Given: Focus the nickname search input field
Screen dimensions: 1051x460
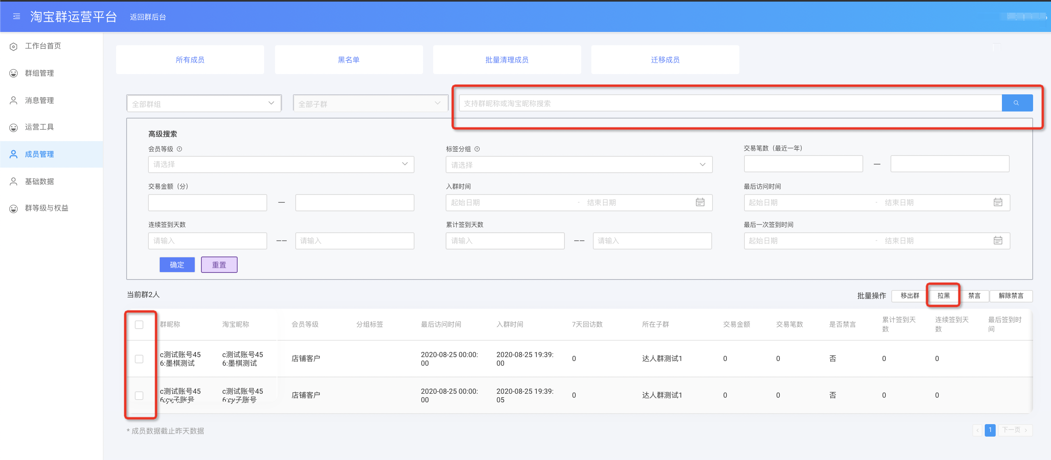Looking at the screenshot, I should 730,103.
